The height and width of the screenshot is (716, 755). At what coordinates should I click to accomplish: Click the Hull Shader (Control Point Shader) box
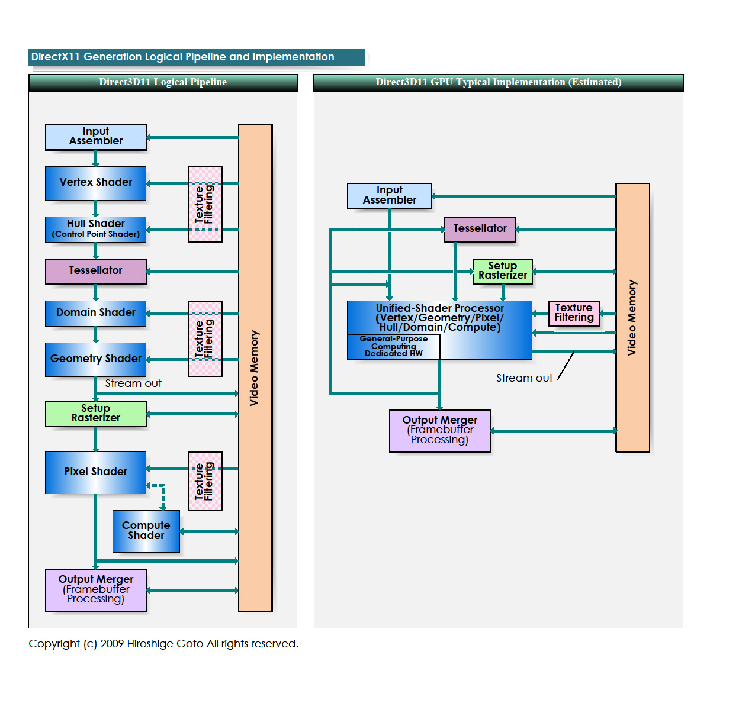click(96, 229)
